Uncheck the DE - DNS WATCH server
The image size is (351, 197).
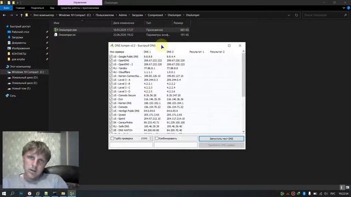click(111, 130)
